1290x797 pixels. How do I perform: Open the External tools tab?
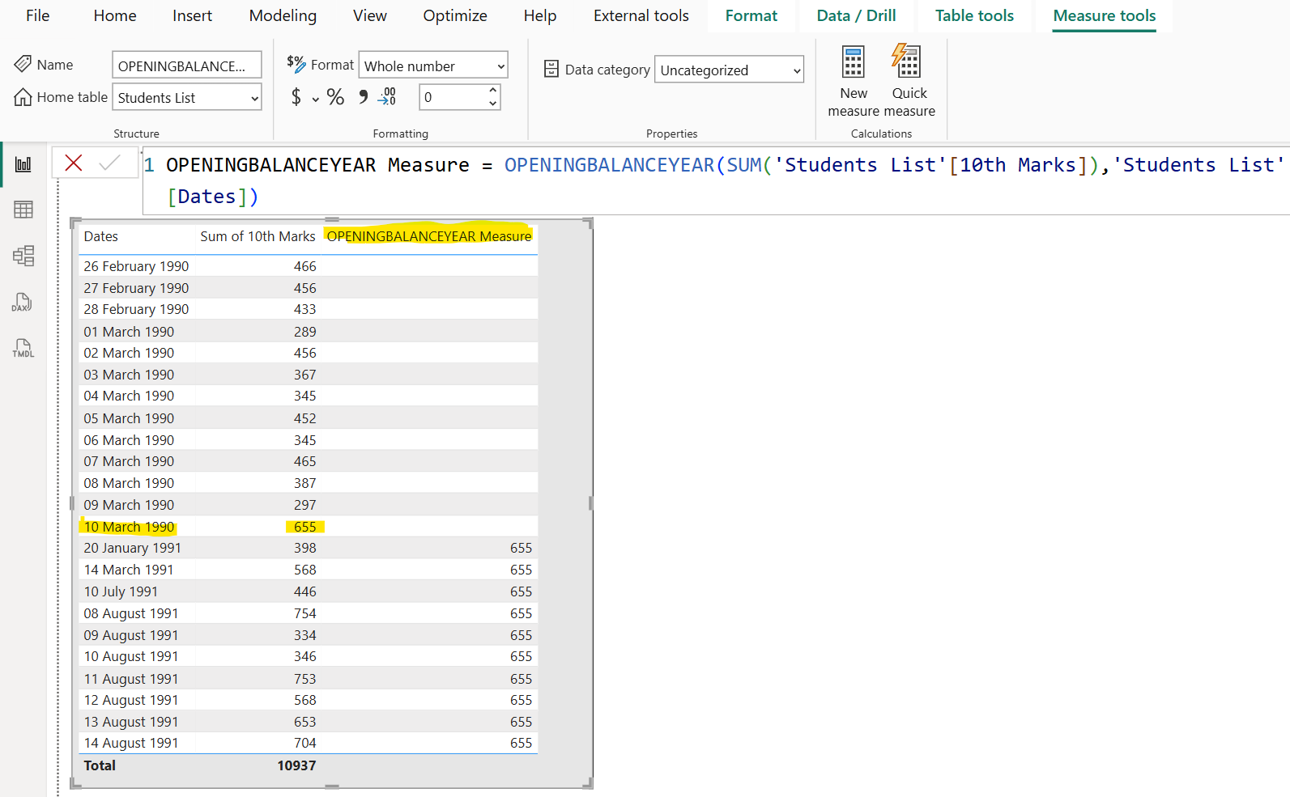tap(641, 15)
